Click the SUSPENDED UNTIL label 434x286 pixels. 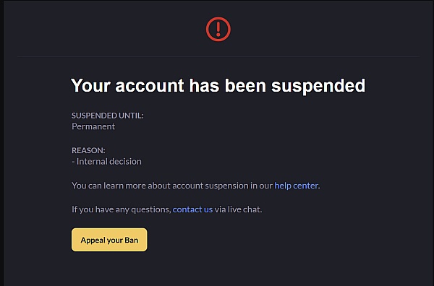108,116
